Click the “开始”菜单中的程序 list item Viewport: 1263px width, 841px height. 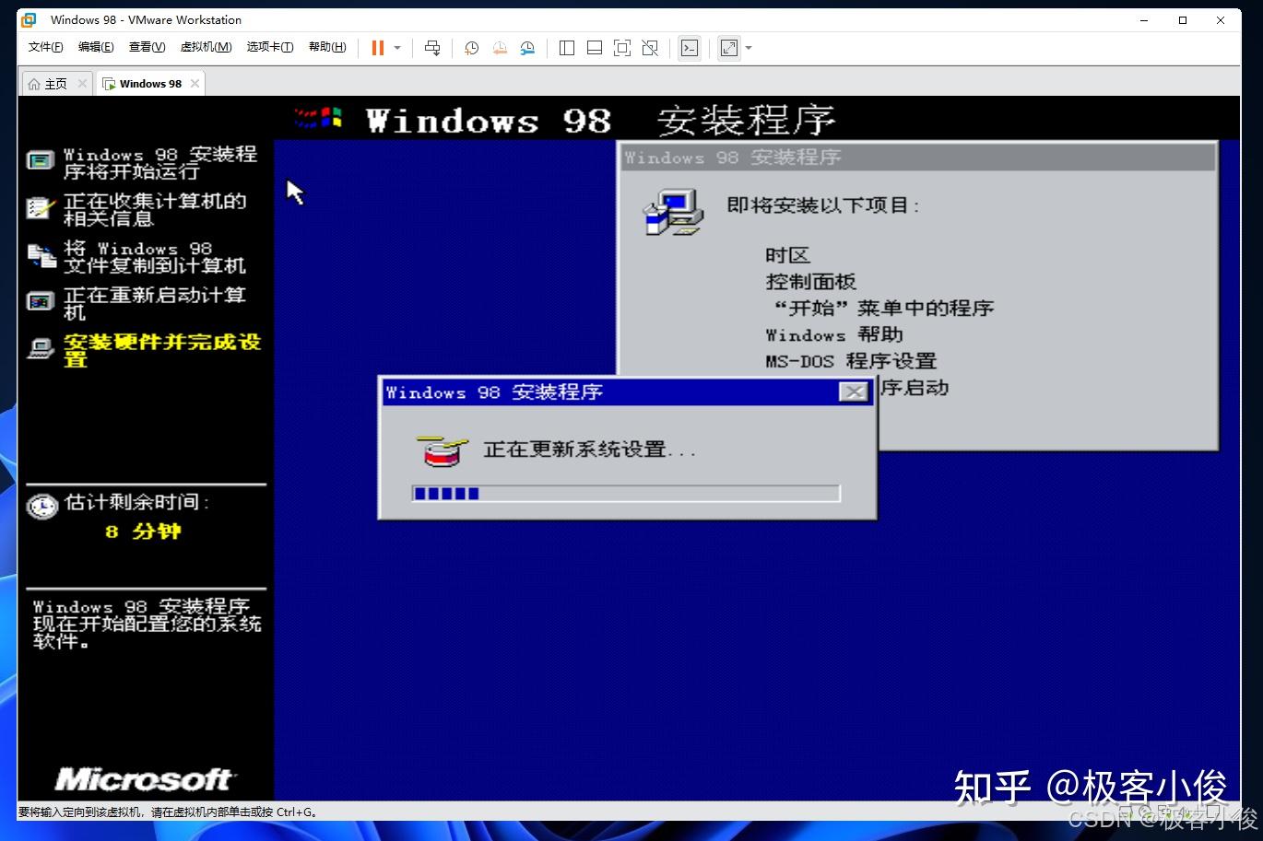[884, 309]
